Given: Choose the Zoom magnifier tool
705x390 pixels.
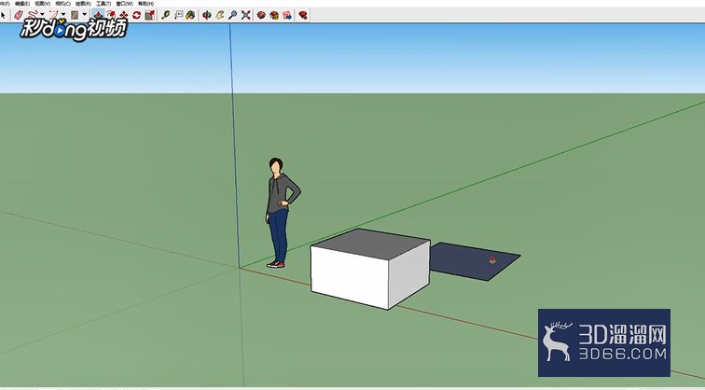Looking at the screenshot, I should coord(233,15).
